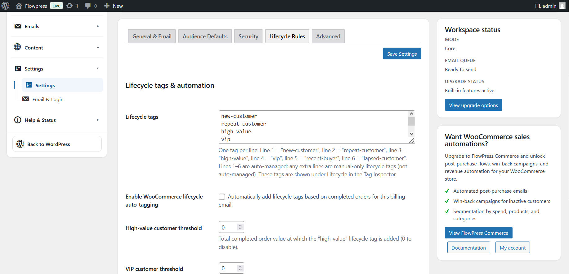This screenshot has height=274, width=569.
Task: Click Back to WordPress button
Action: click(x=57, y=144)
